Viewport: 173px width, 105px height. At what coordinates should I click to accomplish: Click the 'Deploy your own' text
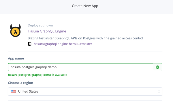40,25
